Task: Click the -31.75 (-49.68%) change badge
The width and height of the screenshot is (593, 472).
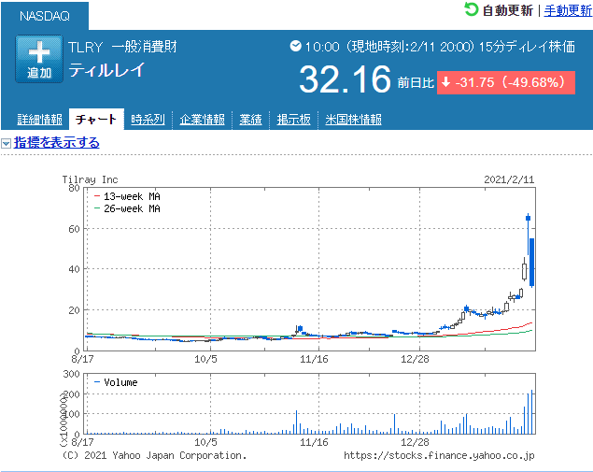Action: click(506, 82)
